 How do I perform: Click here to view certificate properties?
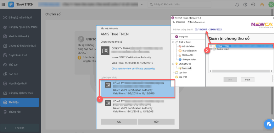pos(133,68)
